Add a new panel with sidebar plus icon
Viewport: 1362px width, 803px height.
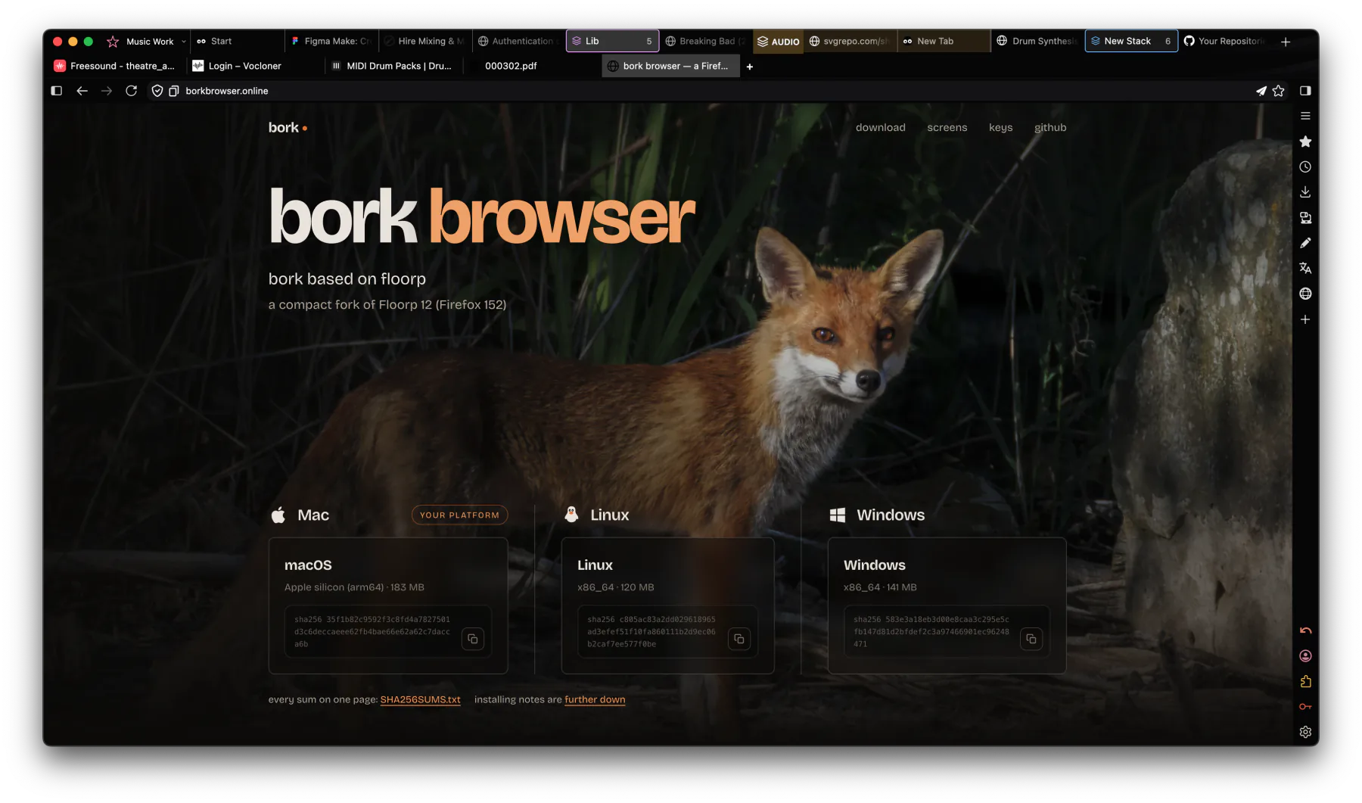[1305, 319]
